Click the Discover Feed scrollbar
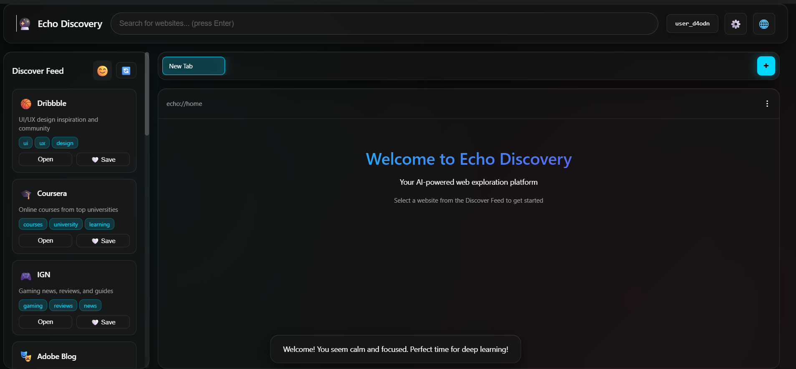Viewport: 796px width, 369px height. 147,94
